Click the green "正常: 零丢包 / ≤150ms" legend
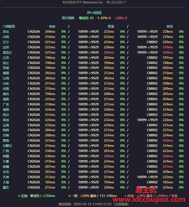 click(x=37, y=196)
